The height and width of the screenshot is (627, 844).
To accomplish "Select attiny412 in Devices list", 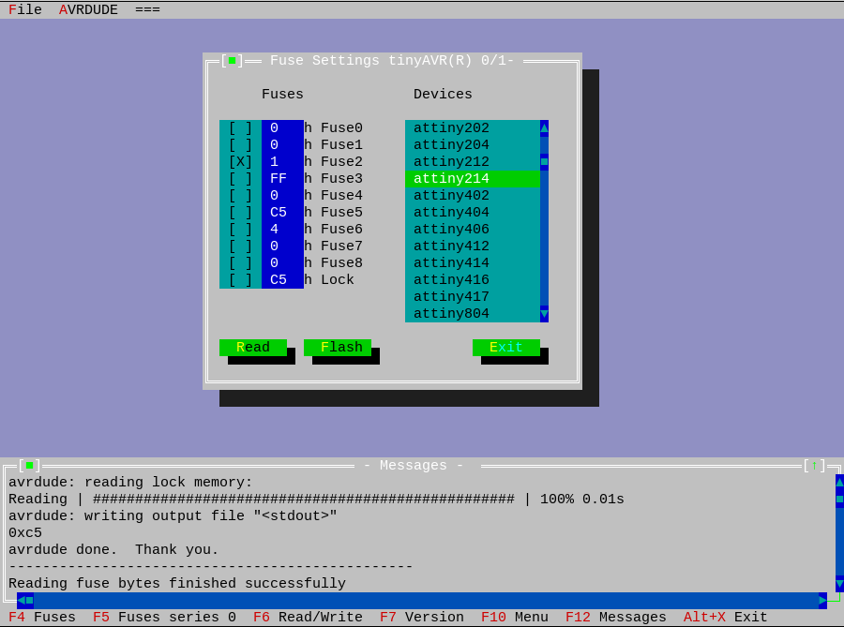I will pyautogui.click(x=472, y=246).
